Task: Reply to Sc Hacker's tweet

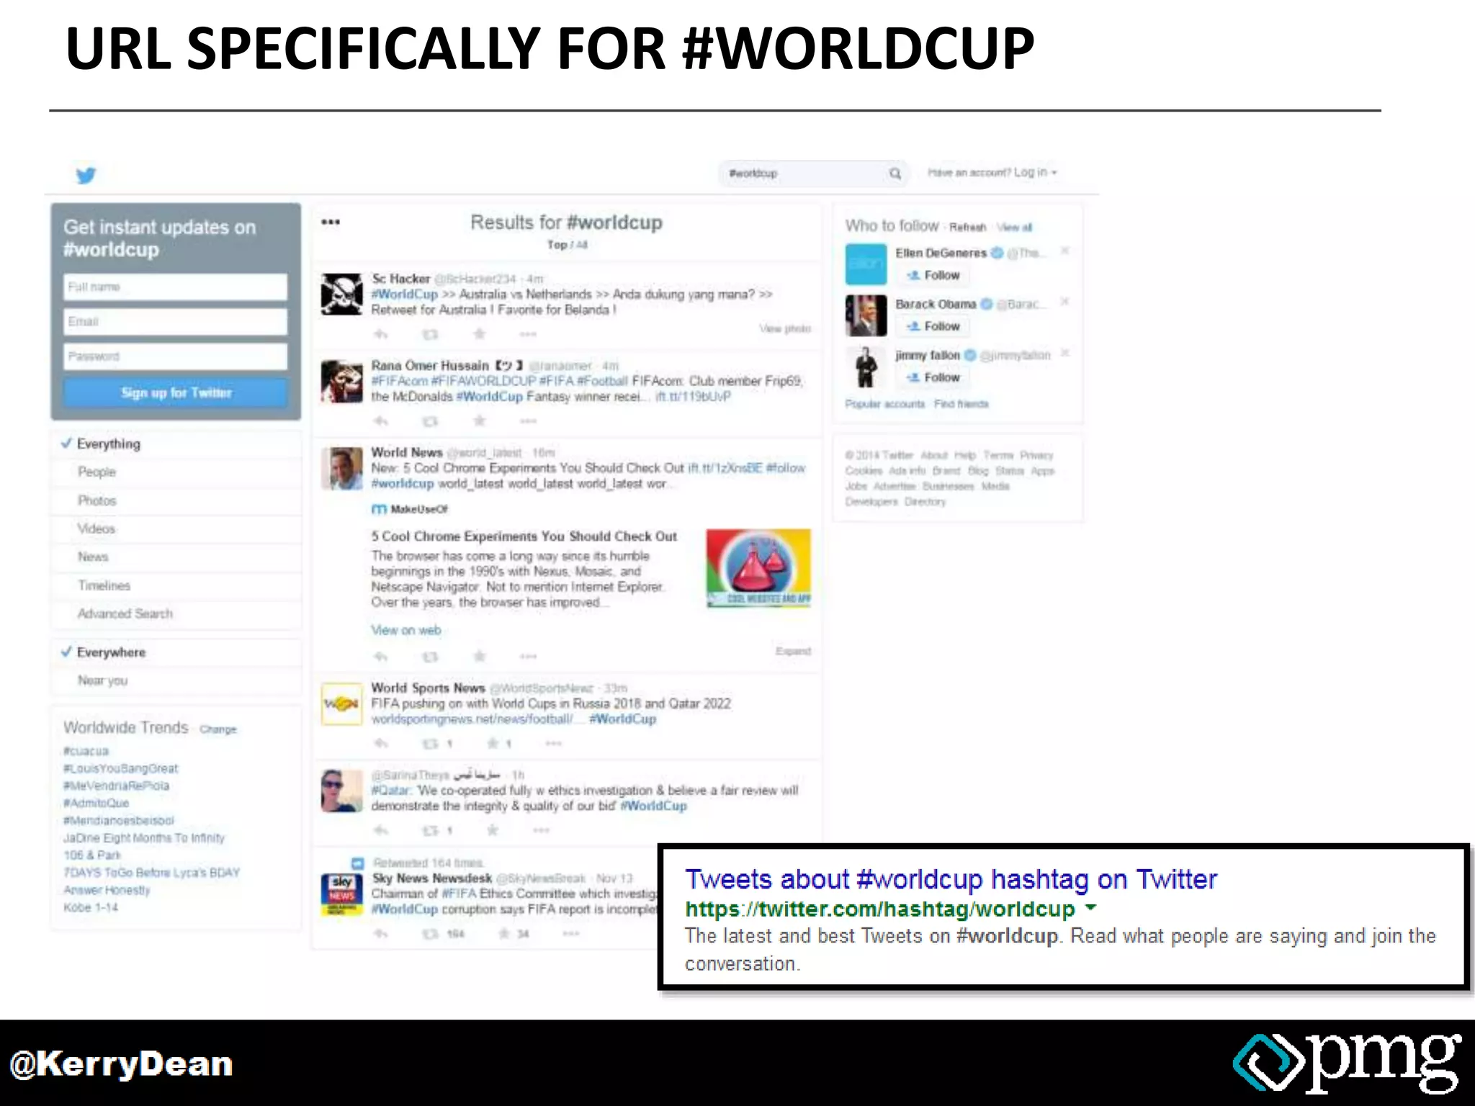Action: pyautogui.click(x=381, y=334)
